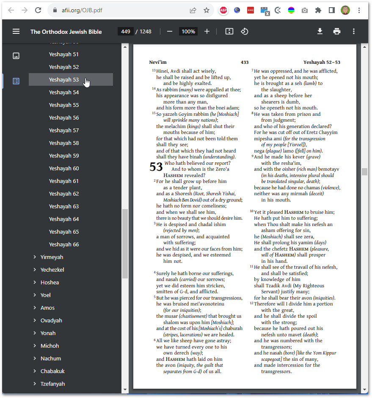The width and height of the screenshot is (372, 398).
Task: Print the PDF
Action: click(336, 31)
